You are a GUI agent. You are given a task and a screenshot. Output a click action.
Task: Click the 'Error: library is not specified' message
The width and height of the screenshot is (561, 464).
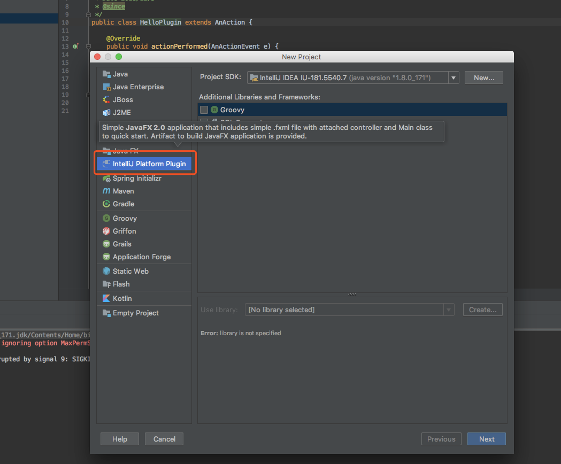pyautogui.click(x=241, y=333)
